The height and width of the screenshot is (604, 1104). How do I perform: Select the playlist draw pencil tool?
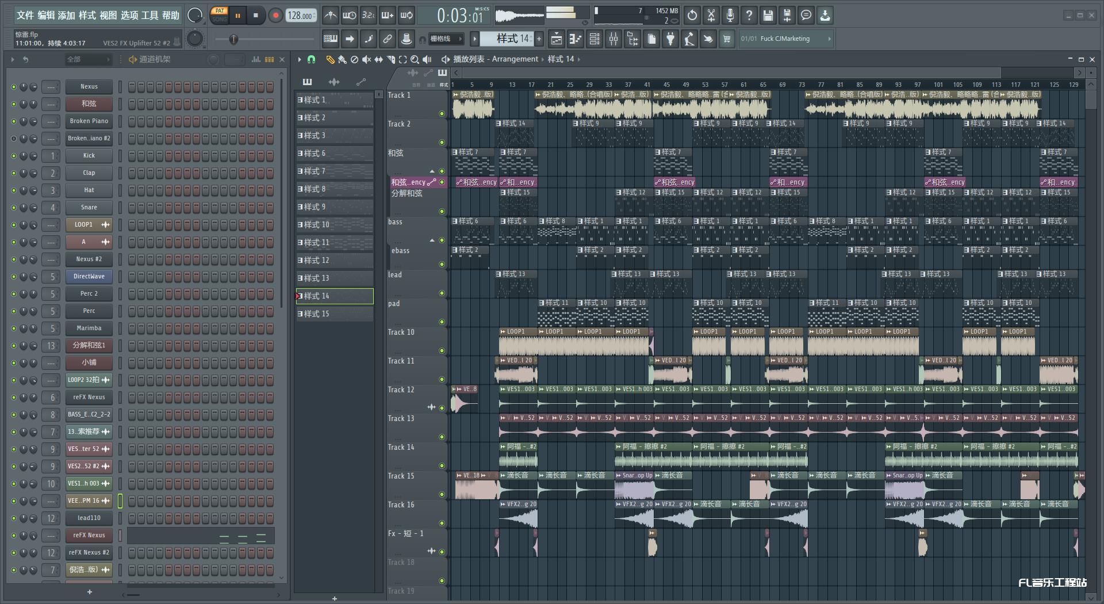click(330, 59)
